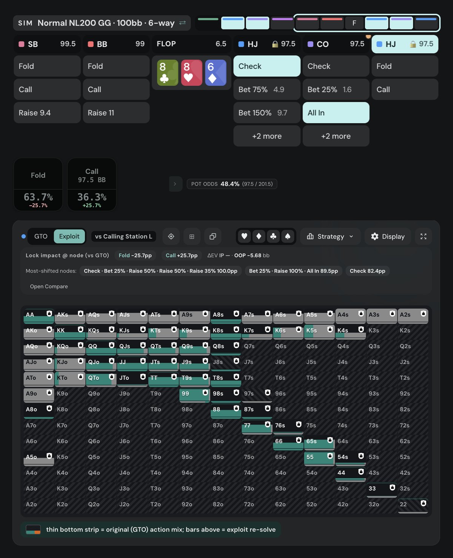Screen dimensions: 453x558
Task: Click the lock icon on AA cell
Action: (x=49, y=314)
